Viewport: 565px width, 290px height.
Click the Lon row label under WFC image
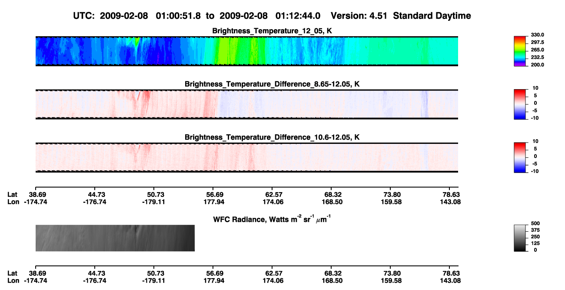tap(13, 281)
